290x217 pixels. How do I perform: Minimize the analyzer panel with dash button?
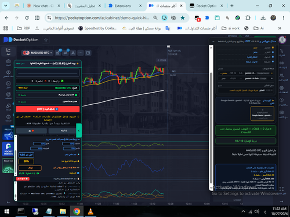(x=213, y=41)
